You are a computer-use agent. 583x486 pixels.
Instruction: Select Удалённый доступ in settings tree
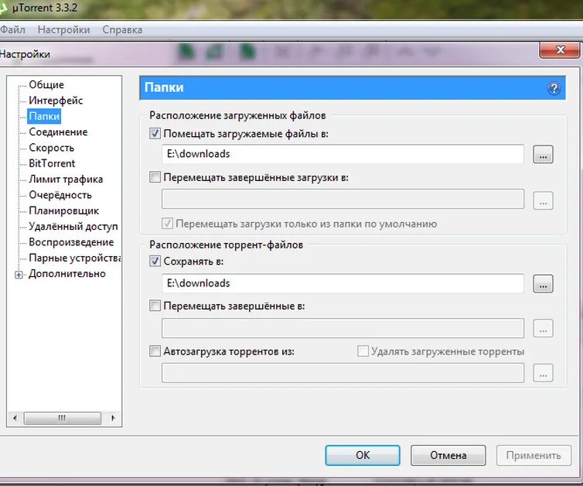coord(73,226)
